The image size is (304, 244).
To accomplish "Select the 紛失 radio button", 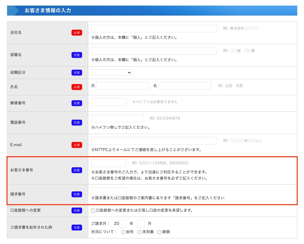I will (x=123, y=232).
